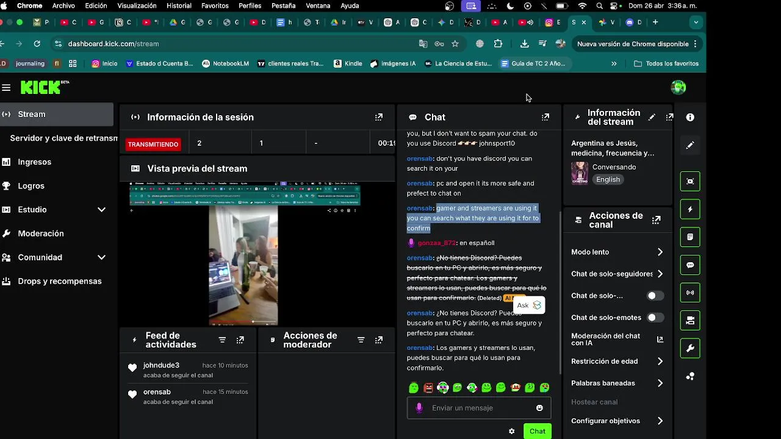This screenshot has height=439, width=781.
Task: Send message with the green Chat button
Action: click(538, 431)
